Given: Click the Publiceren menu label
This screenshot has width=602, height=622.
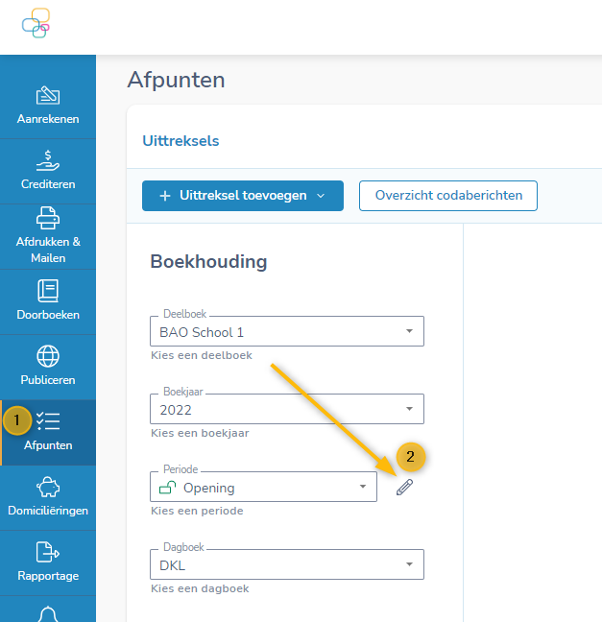Looking at the screenshot, I should click(x=48, y=379).
